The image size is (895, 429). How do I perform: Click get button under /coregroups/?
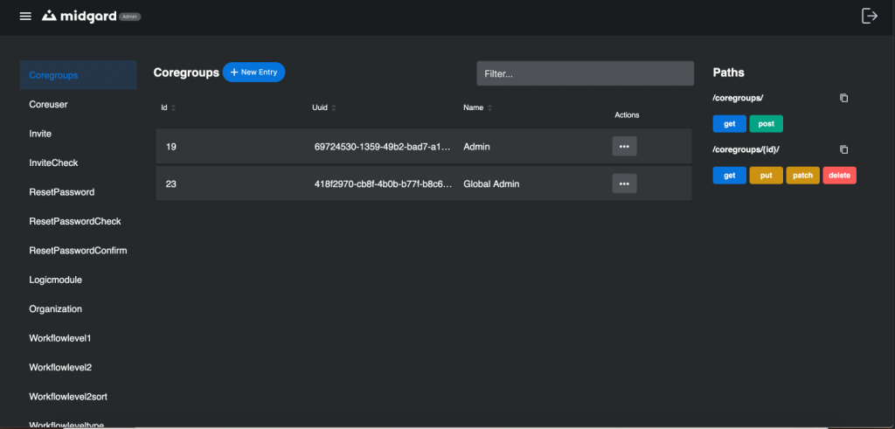(730, 124)
